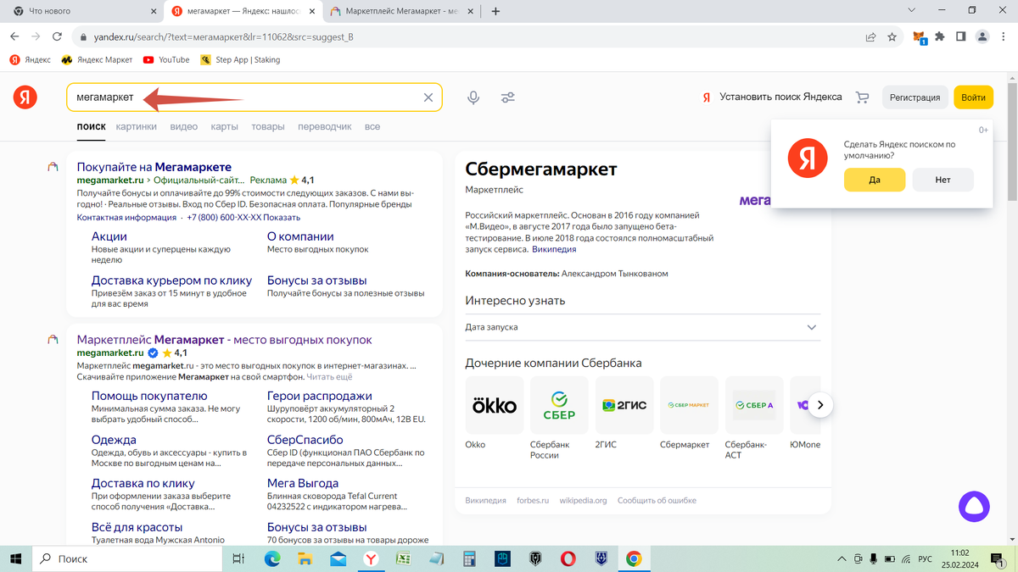Open the YouTube bookmark
This screenshot has height=572, width=1018.
[166, 60]
